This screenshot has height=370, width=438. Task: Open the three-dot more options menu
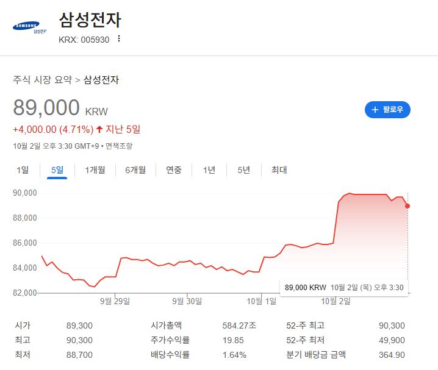click(x=119, y=39)
